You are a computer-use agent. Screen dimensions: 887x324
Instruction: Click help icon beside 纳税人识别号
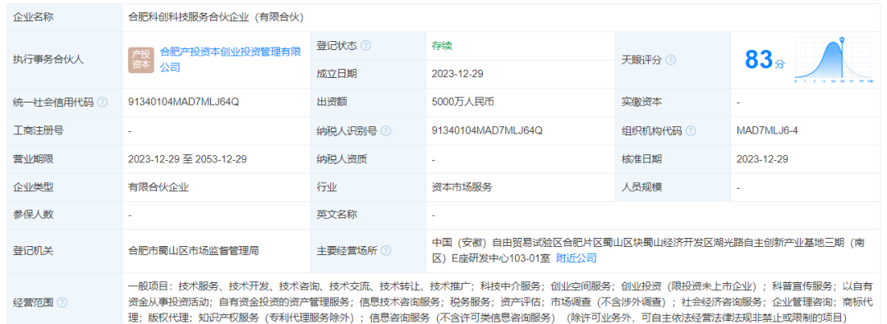386,130
